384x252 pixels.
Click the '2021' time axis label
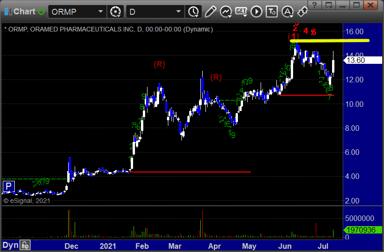click(x=108, y=246)
